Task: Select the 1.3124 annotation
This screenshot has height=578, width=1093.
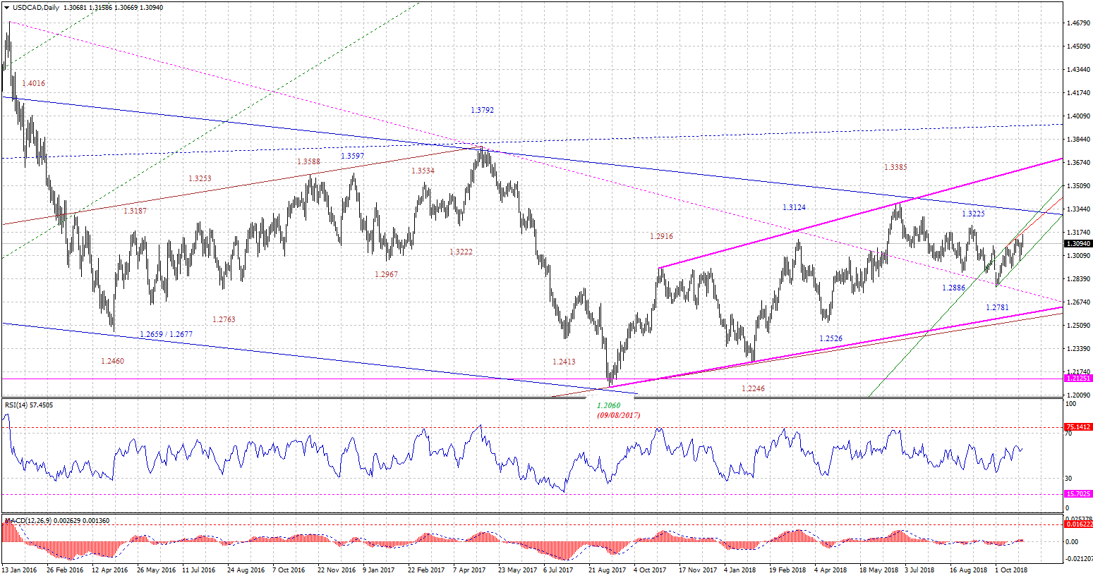Action: point(794,207)
